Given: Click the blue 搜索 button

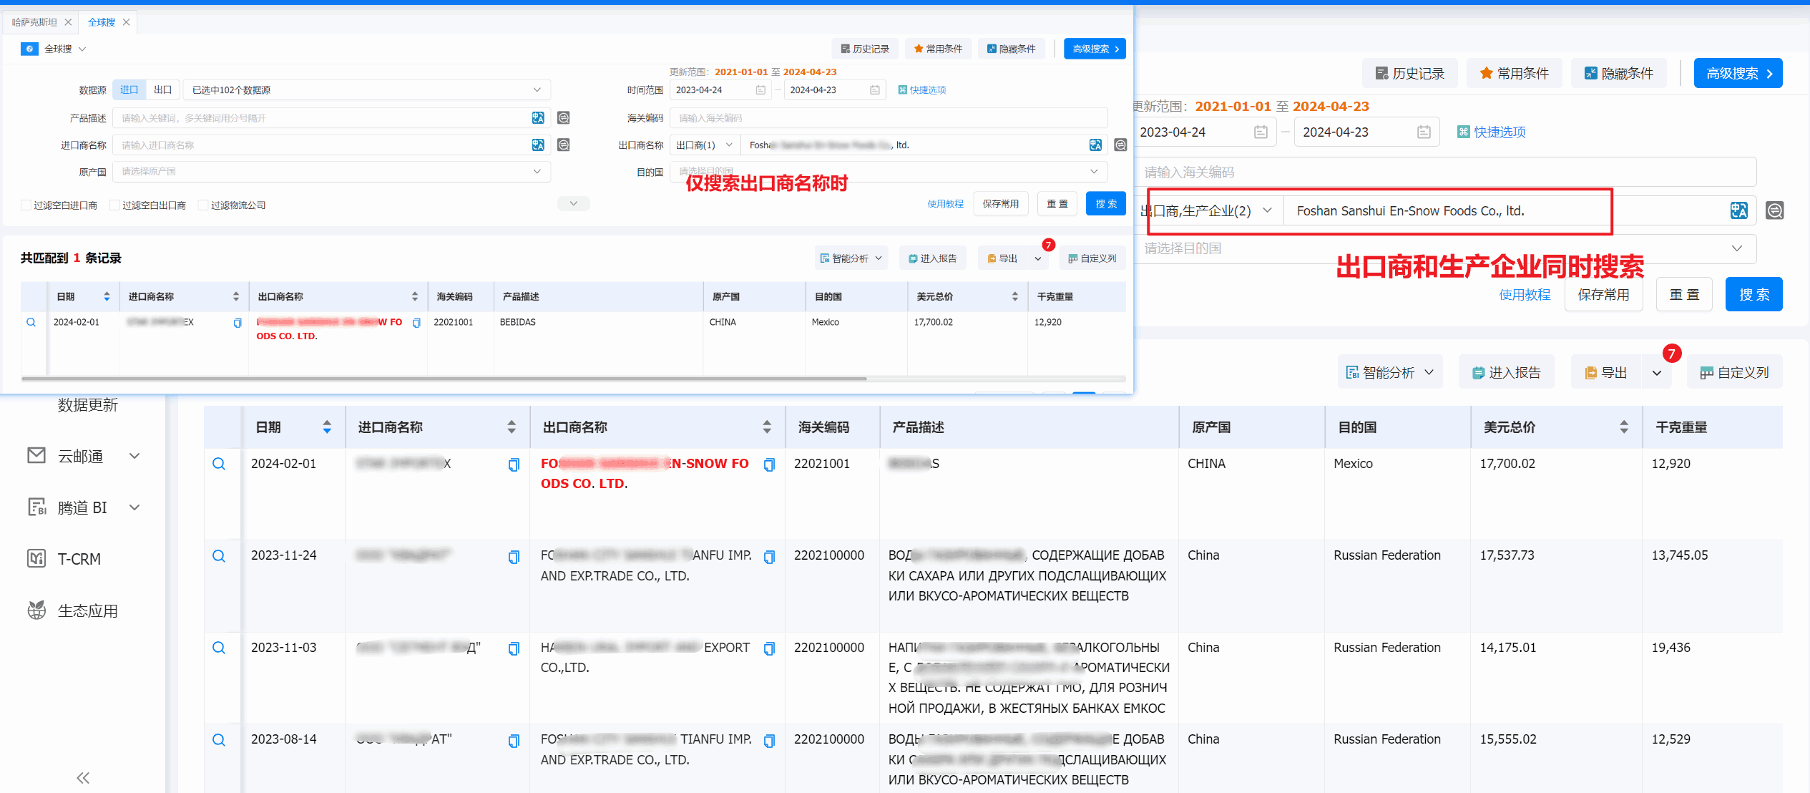Looking at the screenshot, I should 1105,203.
